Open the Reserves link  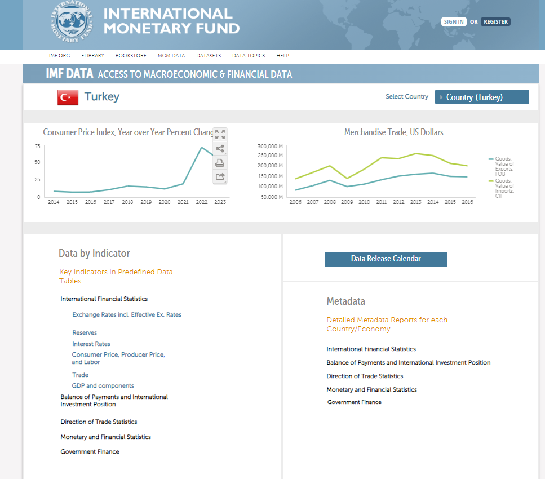[85, 332]
